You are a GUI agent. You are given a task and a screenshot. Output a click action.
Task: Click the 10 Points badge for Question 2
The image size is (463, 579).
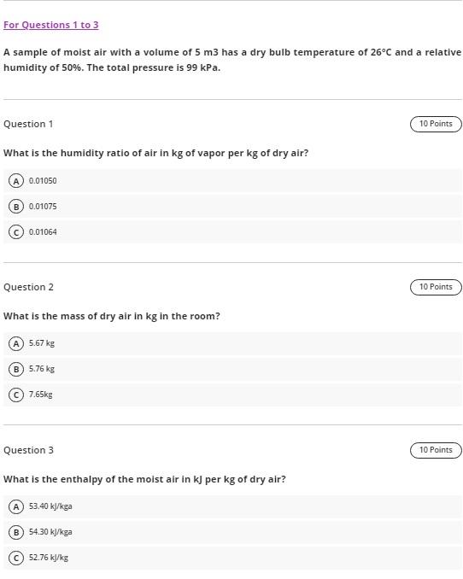(436, 287)
